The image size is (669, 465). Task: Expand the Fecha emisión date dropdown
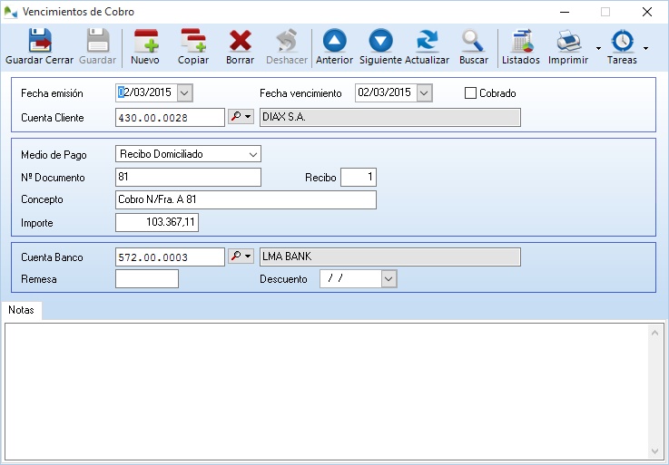coord(185,92)
